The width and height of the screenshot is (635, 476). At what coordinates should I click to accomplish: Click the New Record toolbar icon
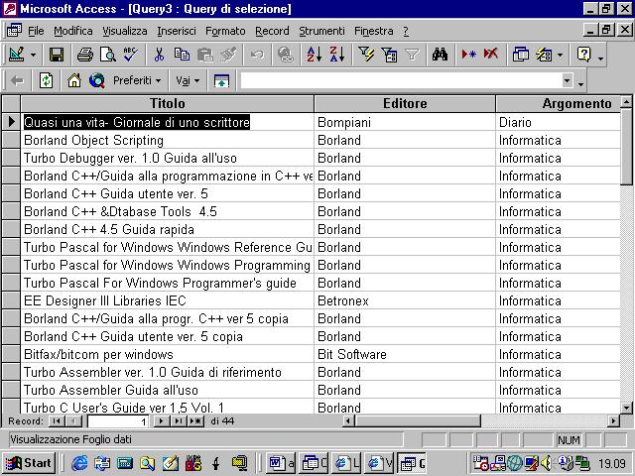[x=468, y=55]
